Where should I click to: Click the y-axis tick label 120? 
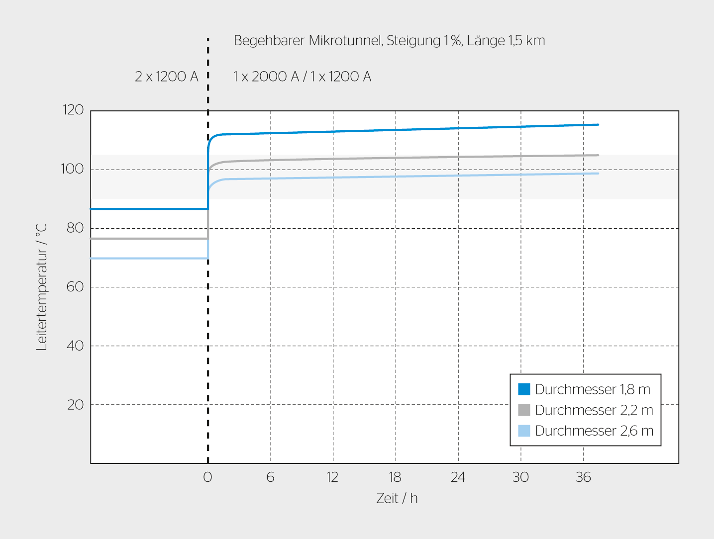(73, 110)
